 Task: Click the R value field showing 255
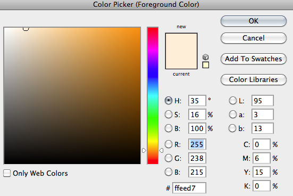197,144
